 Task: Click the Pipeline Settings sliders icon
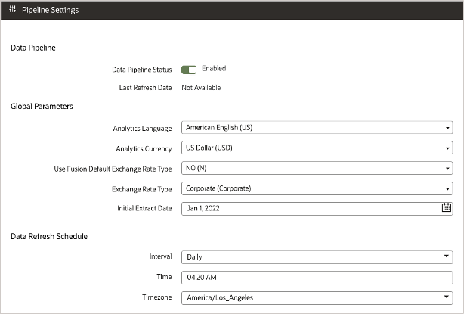(x=13, y=10)
